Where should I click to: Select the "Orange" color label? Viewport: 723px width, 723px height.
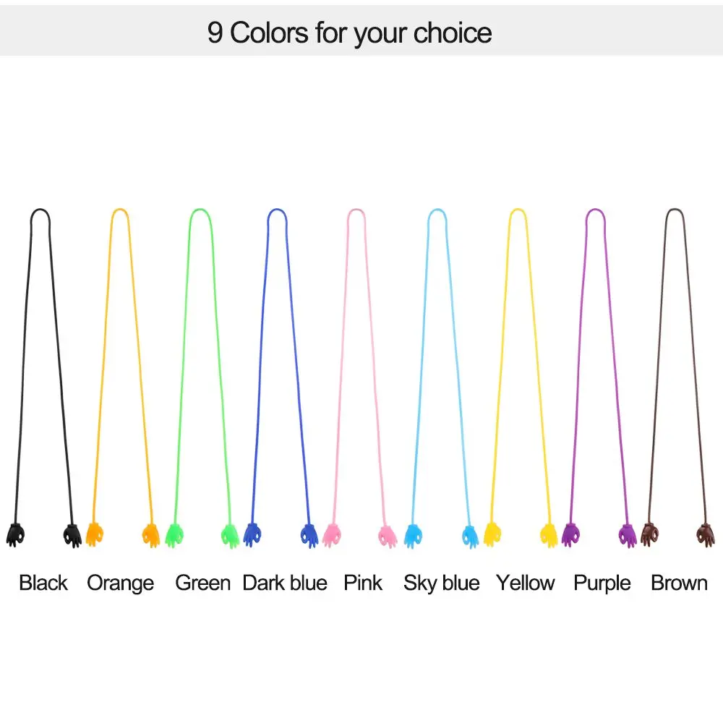(120, 583)
